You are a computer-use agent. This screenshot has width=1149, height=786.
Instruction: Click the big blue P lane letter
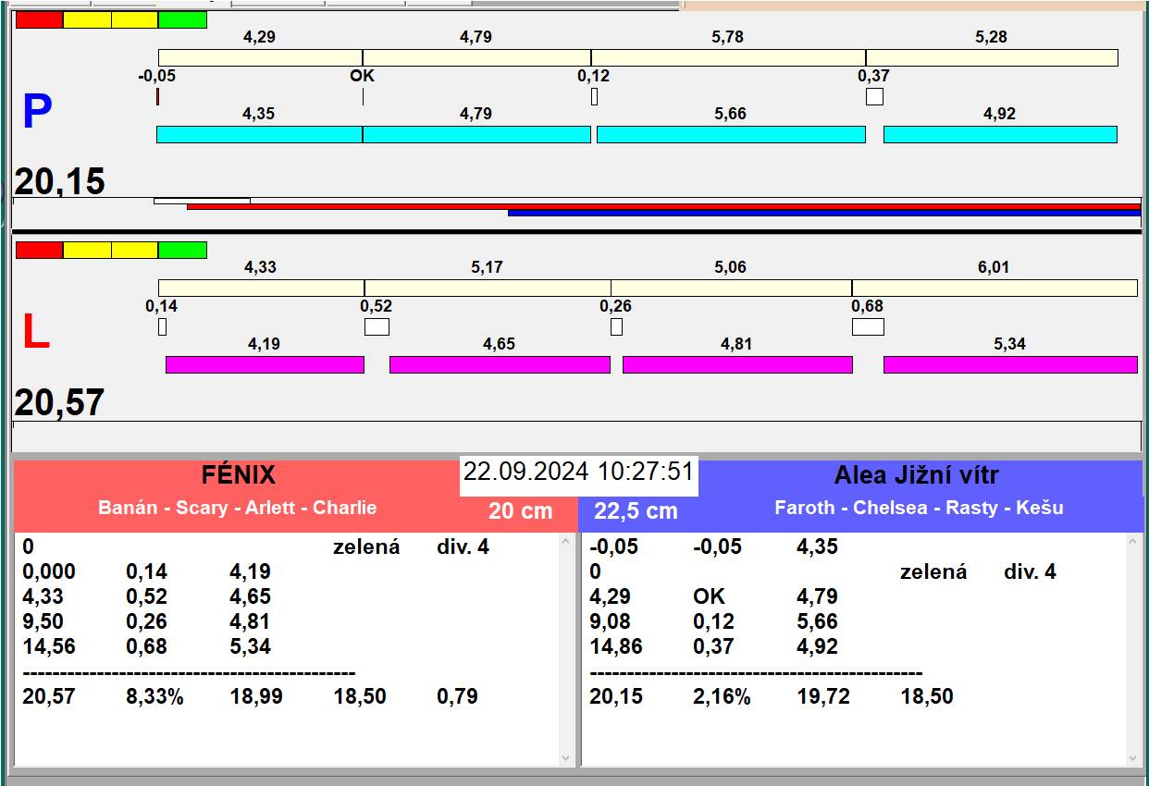pyautogui.click(x=36, y=113)
